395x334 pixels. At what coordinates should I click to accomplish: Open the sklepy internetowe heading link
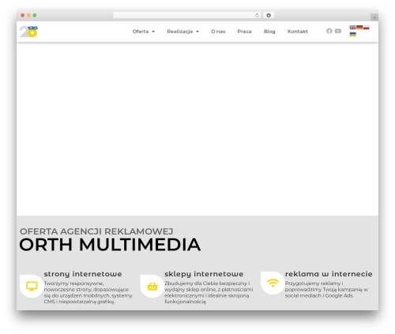(x=204, y=274)
